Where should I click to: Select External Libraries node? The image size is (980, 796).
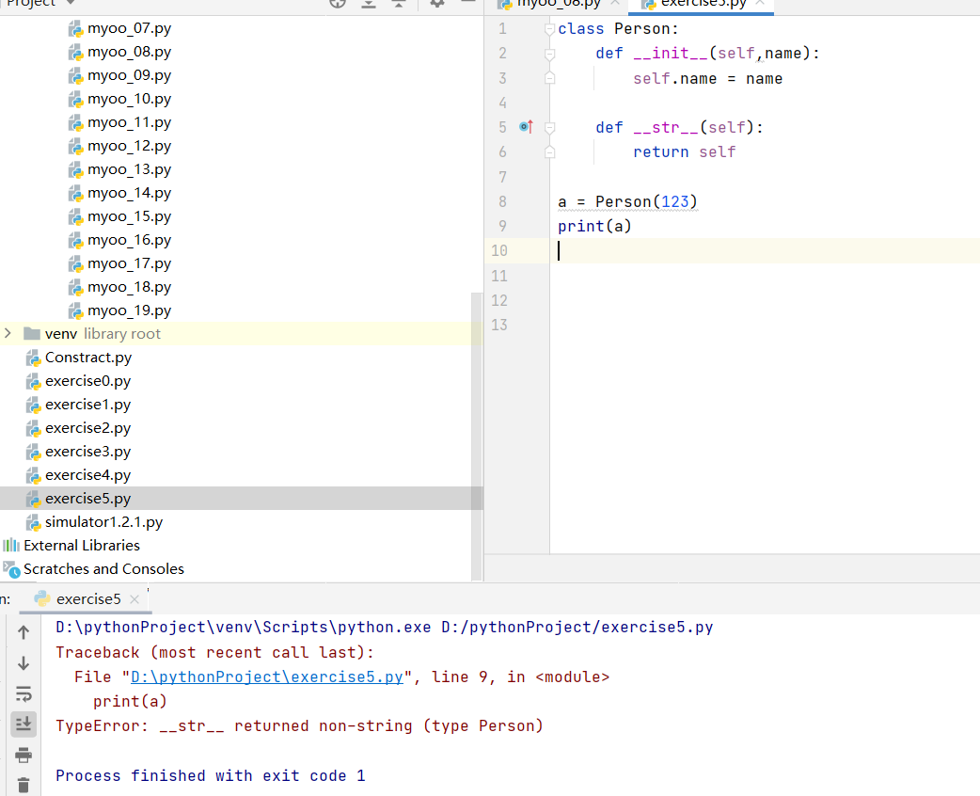point(71,546)
